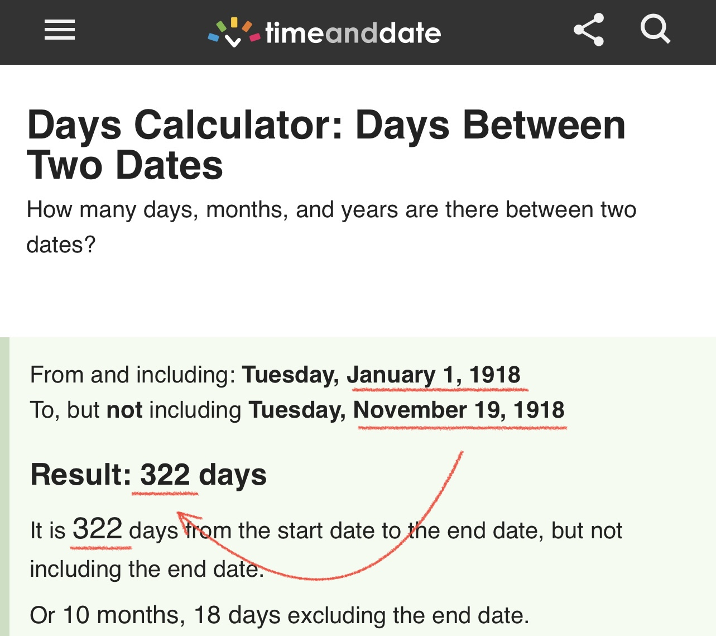Viewport: 716px width, 636px height.
Task: Click the green left border of results
Action: point(4,486)
